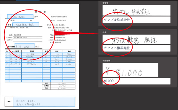178x110 pixels.
Task: Click handwritten オフィス機器 発注 image under 件名
Action: click(136, 39)
